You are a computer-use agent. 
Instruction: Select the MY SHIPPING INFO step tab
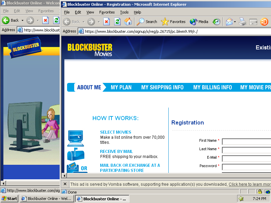click(x=162, y=87)
